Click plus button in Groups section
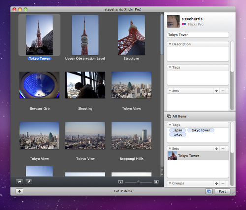Viewport: 246px width, 210px height. click(216, 183)
